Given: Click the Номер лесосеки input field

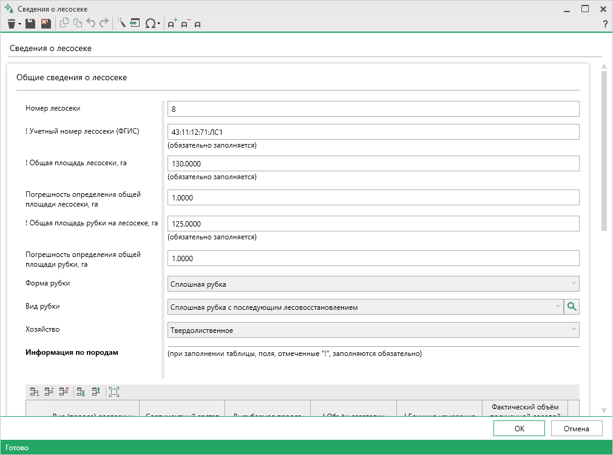Looking at the screenshot, I should click(373, 109).
